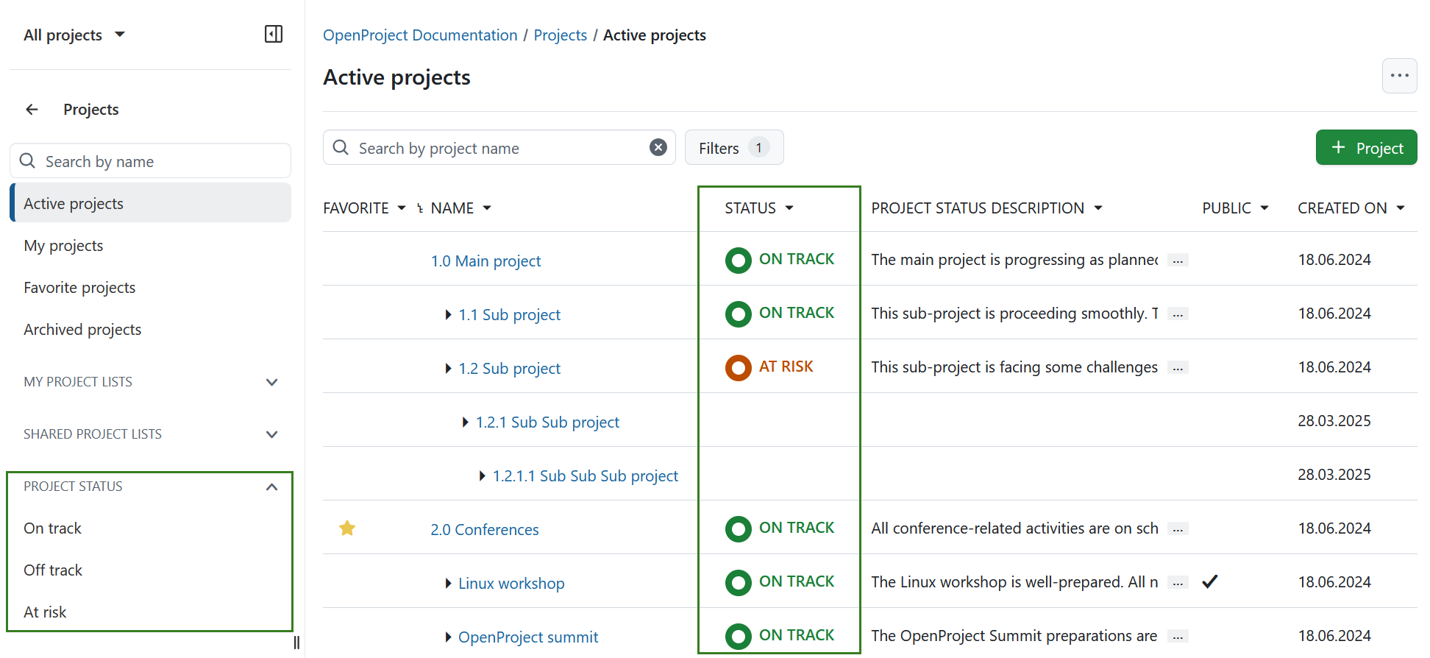The image size is (1430, 658).
Task: Click the back arrow beside Projects
Action: click(32, 110)
